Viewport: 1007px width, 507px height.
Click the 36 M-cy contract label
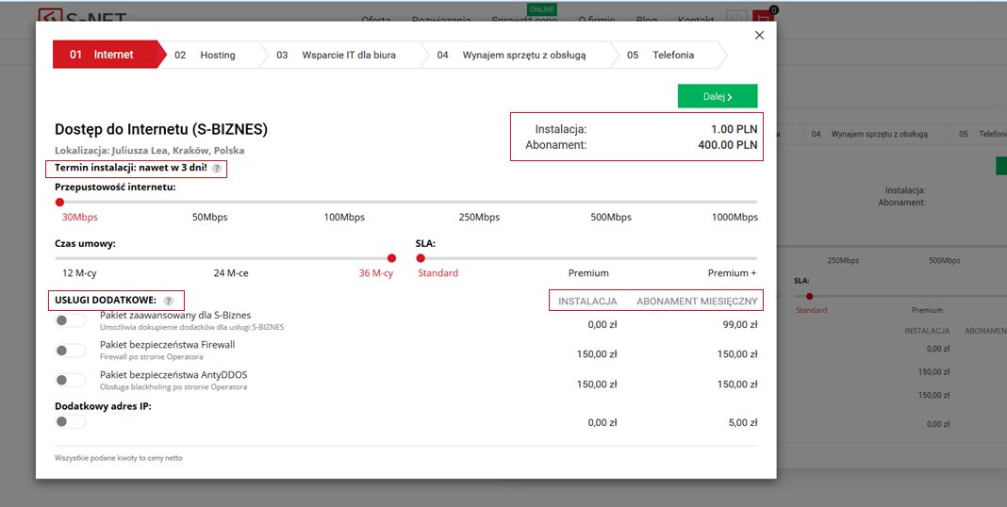coord(375,272)
